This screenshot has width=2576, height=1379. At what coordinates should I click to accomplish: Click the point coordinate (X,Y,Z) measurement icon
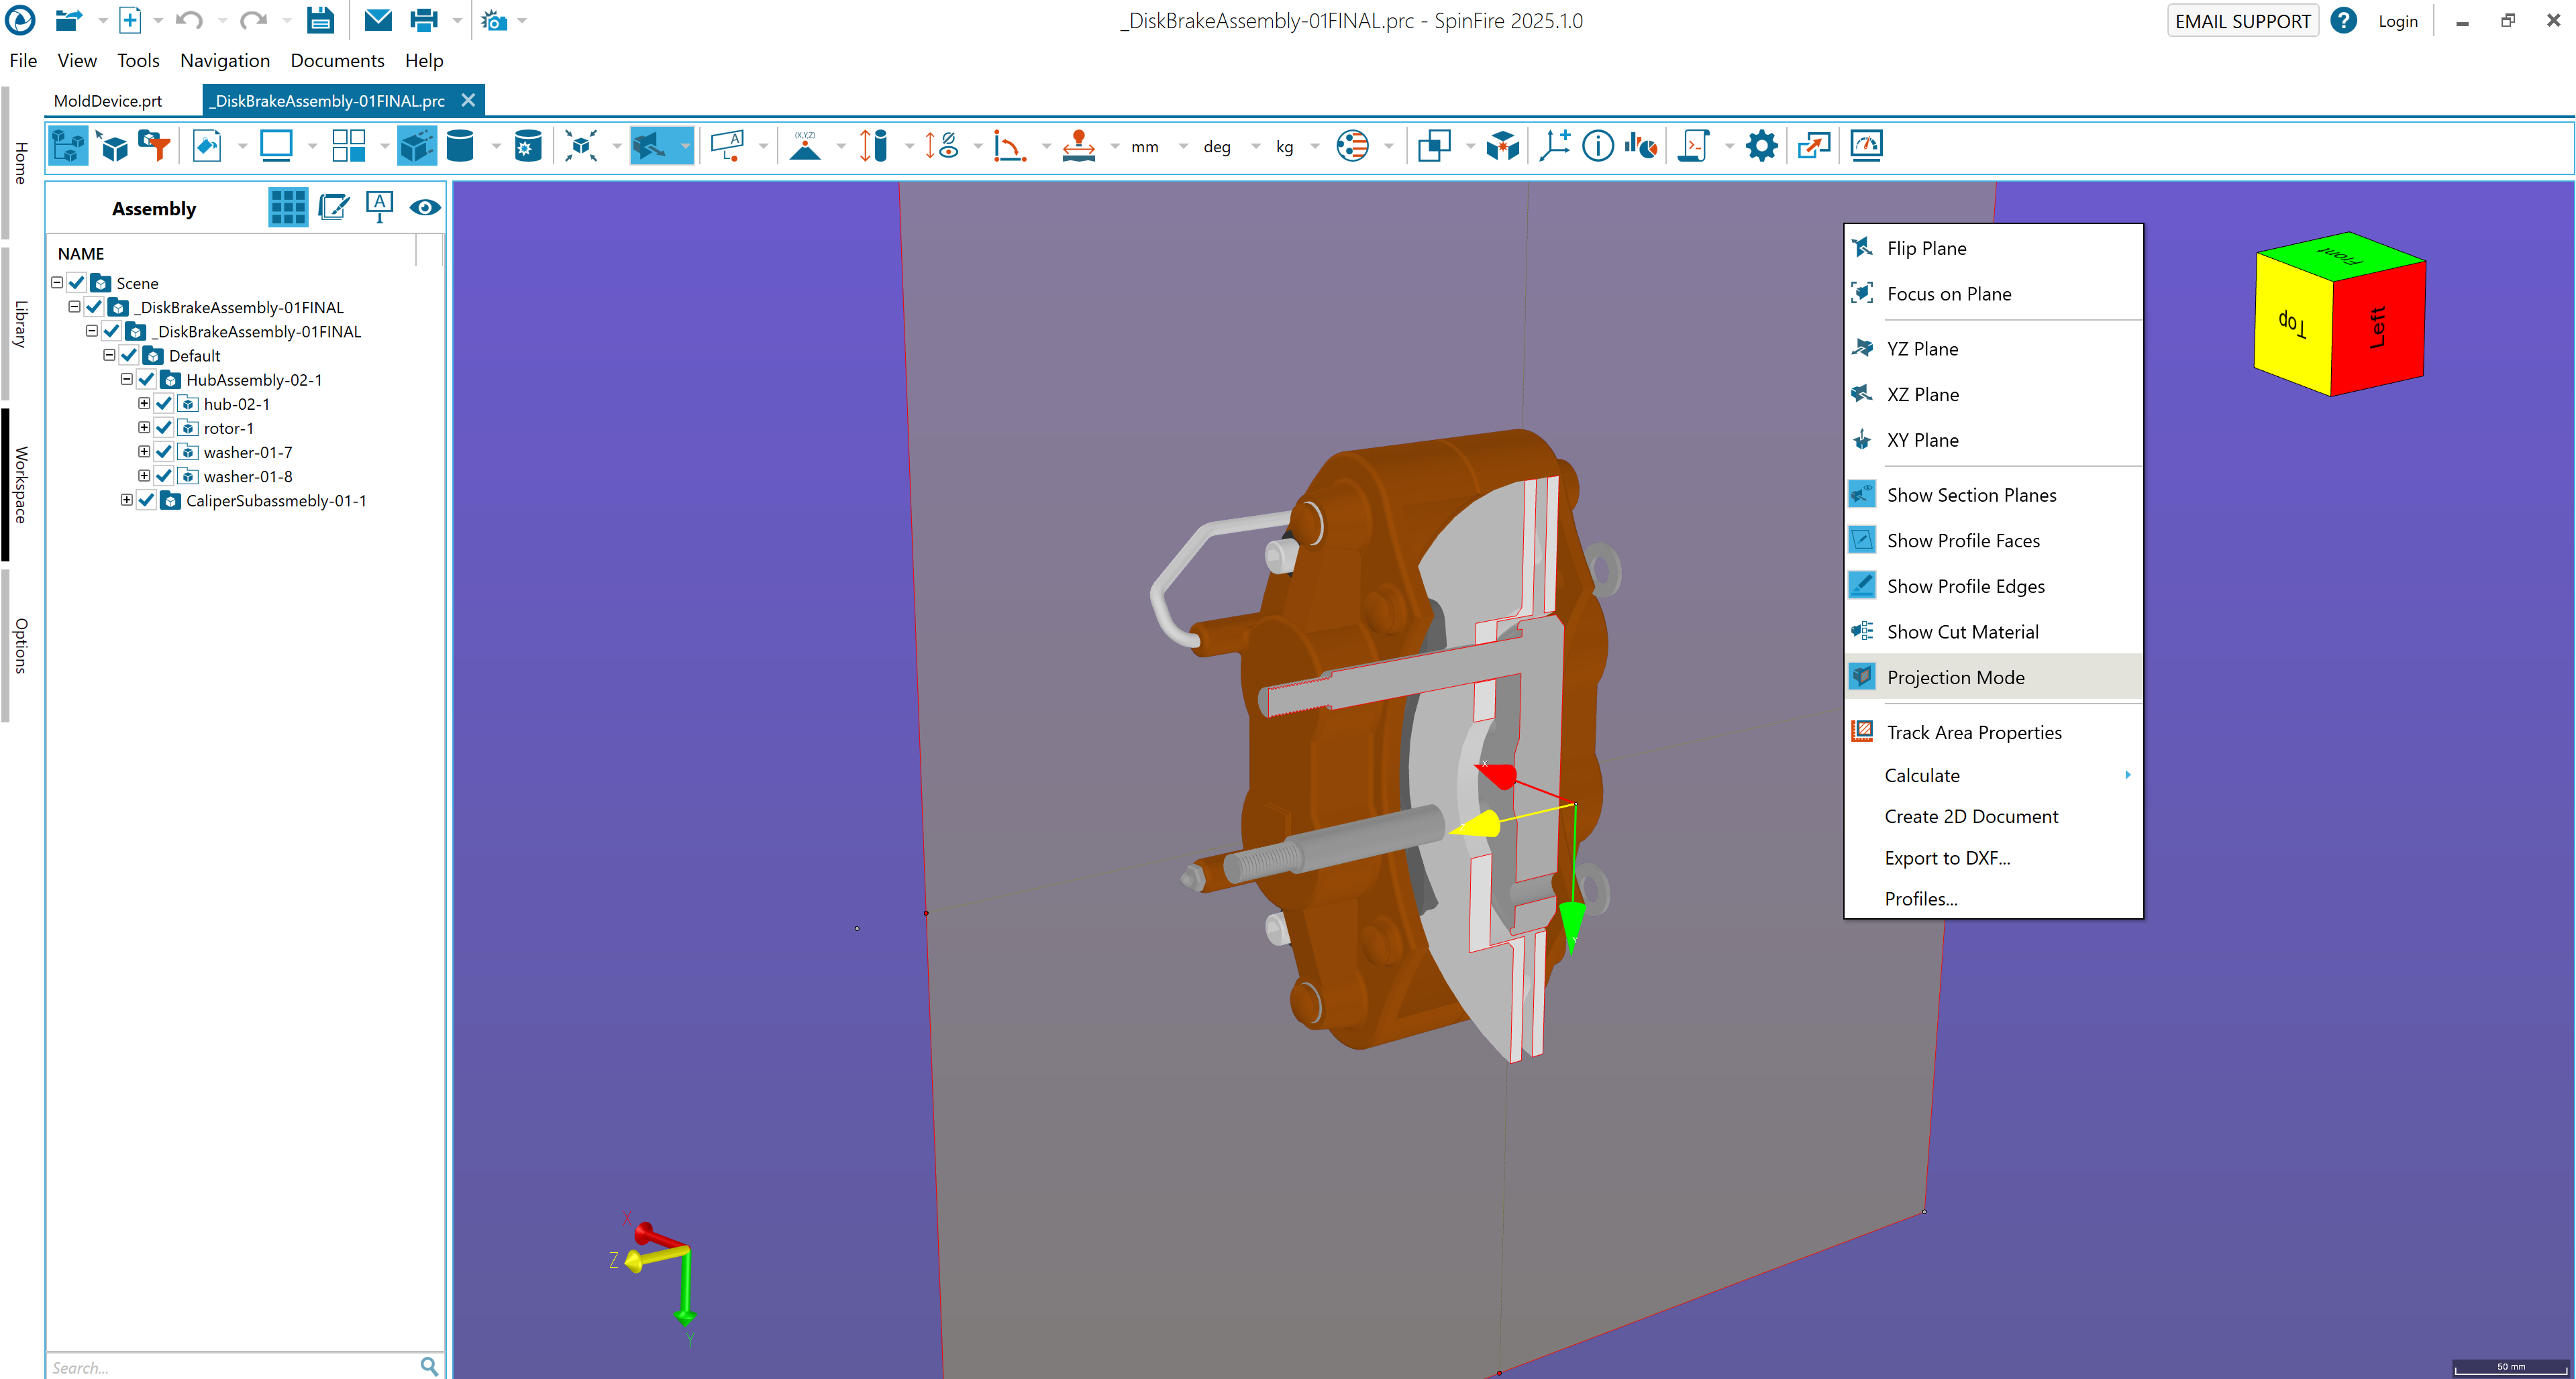tap(805, 146)
